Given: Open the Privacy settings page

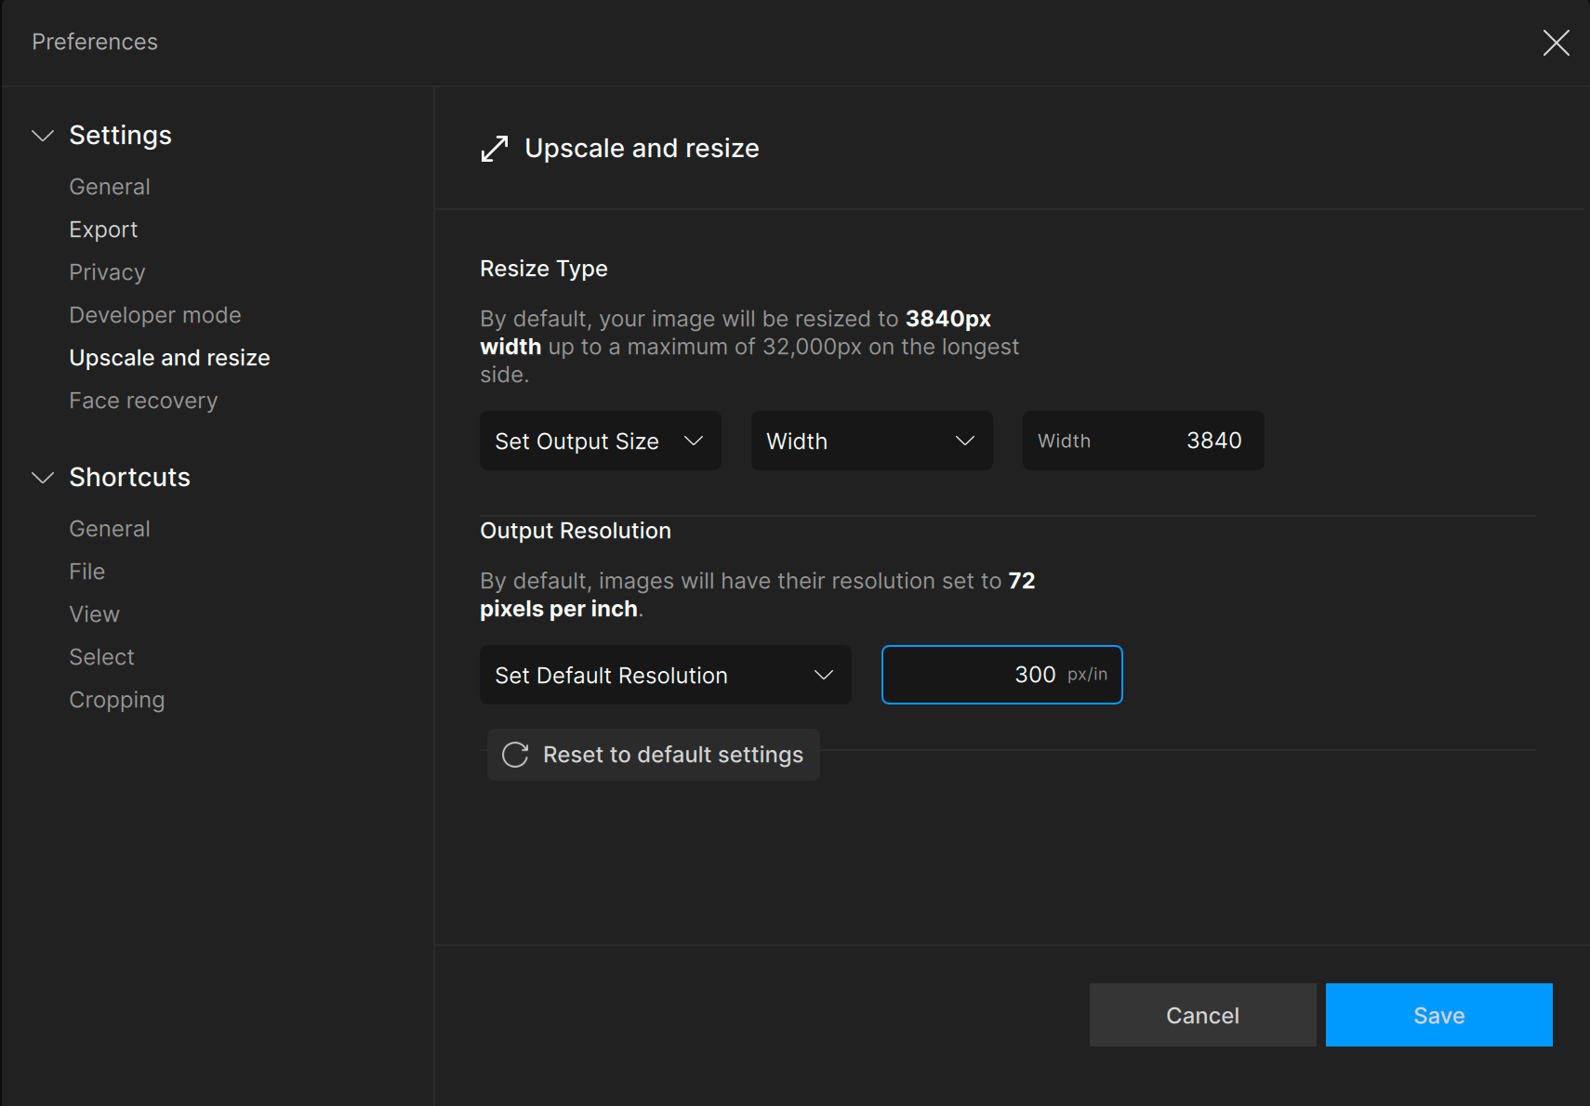Looking at the screenshot, I should pos(107,272).
